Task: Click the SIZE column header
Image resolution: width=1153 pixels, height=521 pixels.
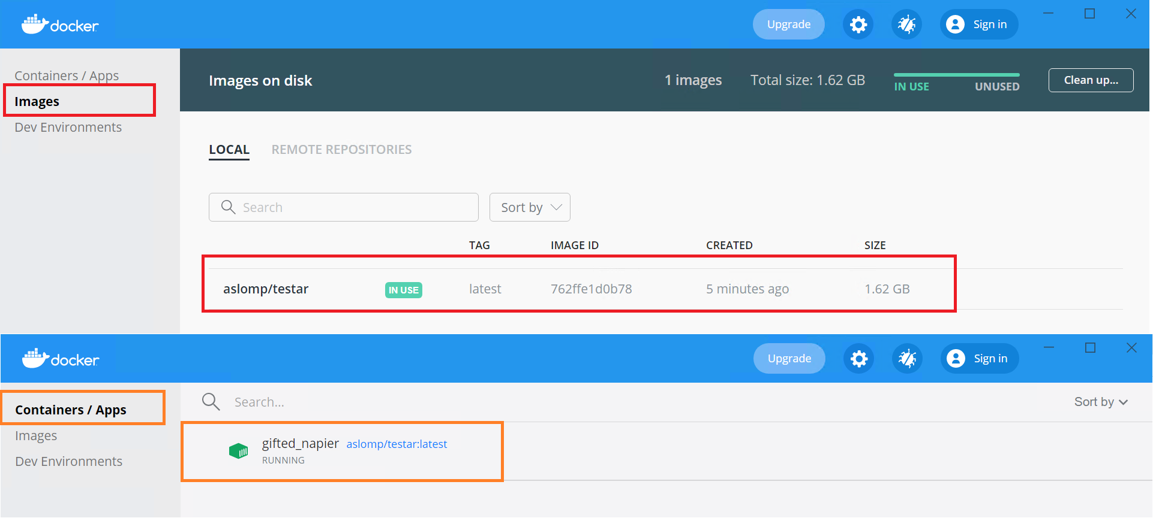Action: pyautogui.click(x=875, y=246)
